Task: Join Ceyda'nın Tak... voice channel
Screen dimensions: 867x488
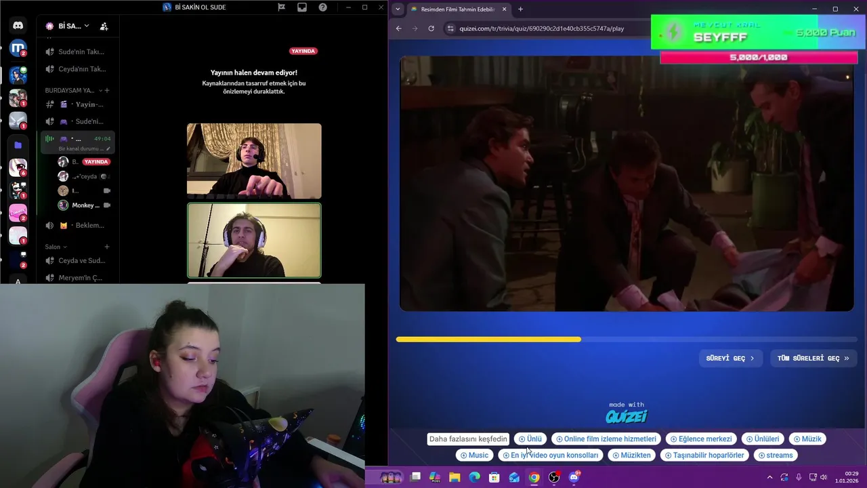Action: [78, 68]
